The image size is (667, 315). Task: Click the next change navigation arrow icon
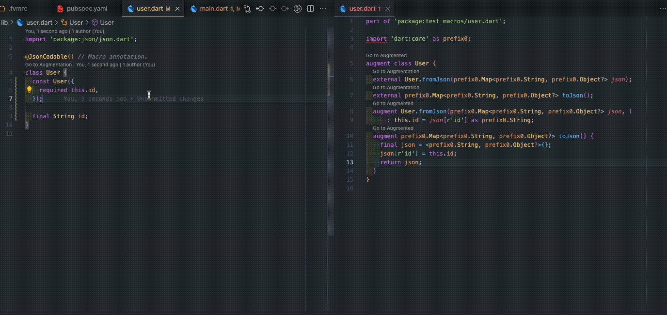coord(285,8)
